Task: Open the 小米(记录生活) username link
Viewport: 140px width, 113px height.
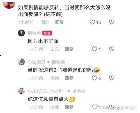Action: click(x=46, y=91)
